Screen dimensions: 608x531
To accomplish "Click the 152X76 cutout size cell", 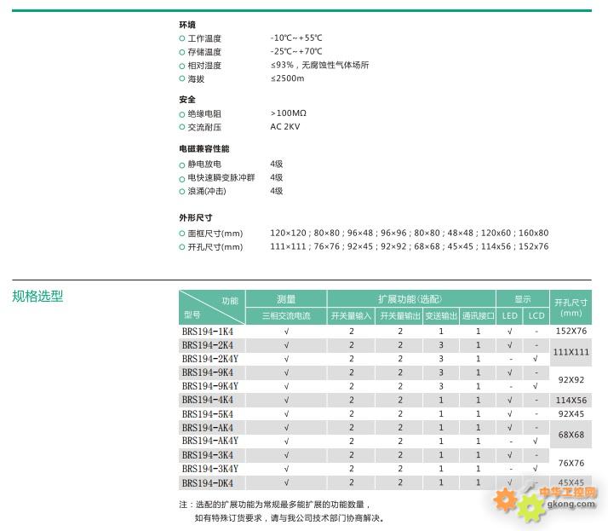I will 571,331.
